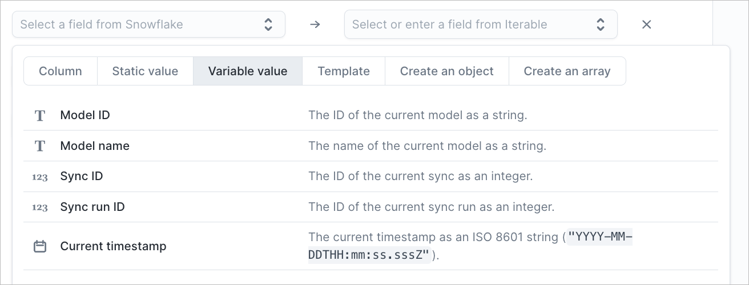Switch to the Static value tab
The image size is (749, 285).
point(145,71)
